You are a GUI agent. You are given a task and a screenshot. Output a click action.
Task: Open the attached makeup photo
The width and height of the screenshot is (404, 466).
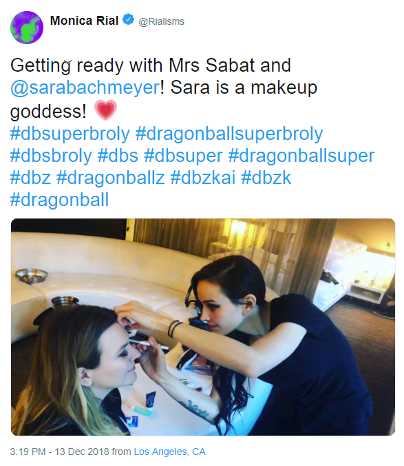point(203,327)
